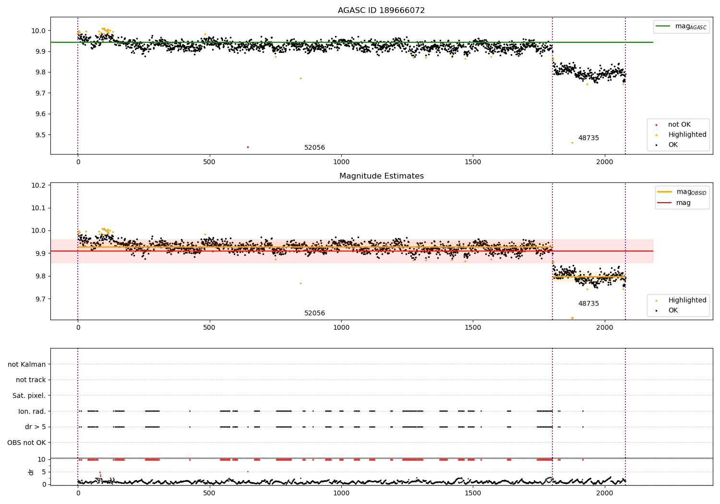
Task: Click the 'OBS not OK' row label
Action: click(27, 443)
